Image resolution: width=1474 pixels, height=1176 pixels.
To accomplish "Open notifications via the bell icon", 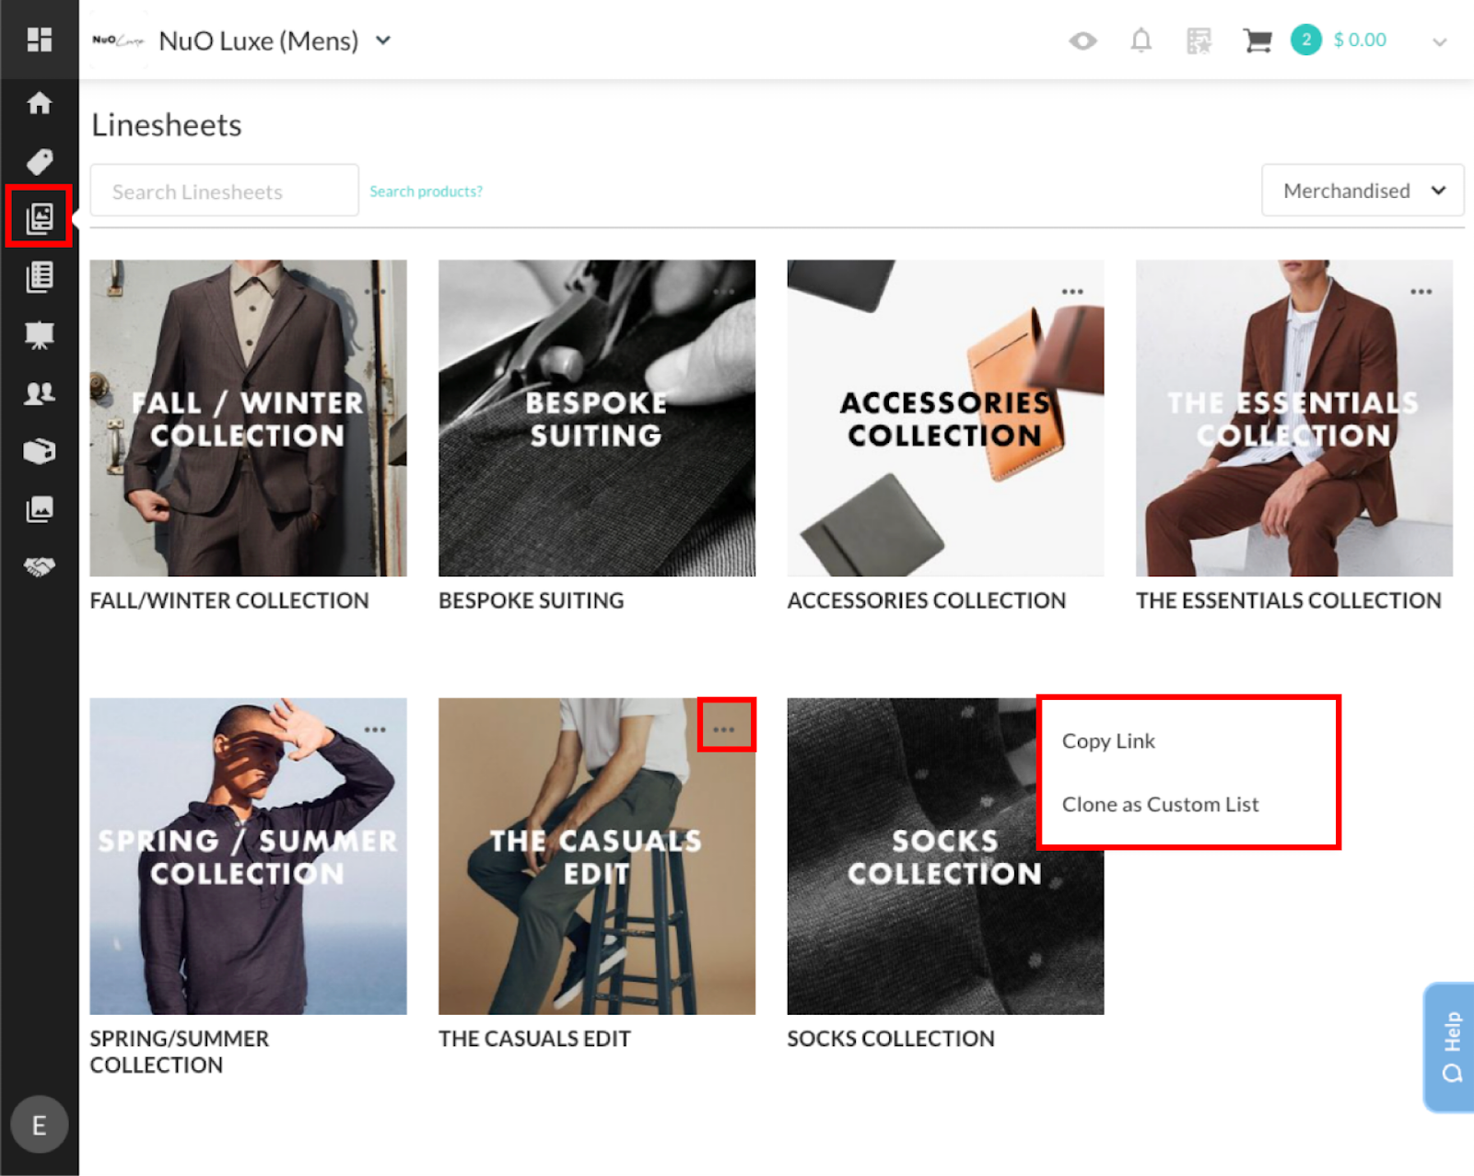I will 1141,41.
